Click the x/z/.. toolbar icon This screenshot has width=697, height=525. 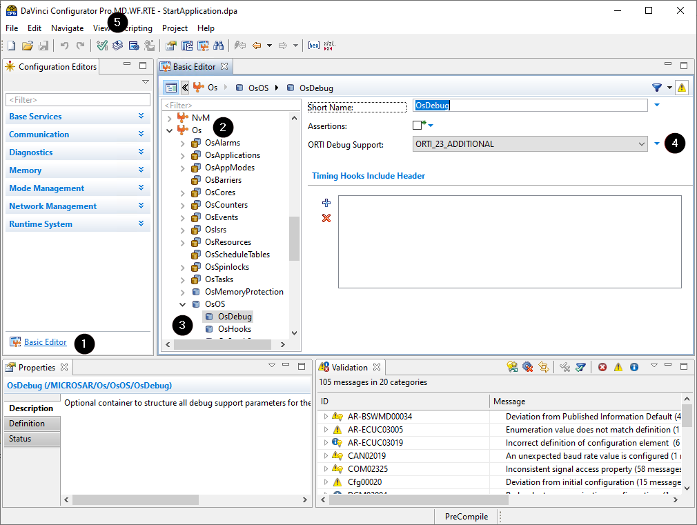point(329,46)
